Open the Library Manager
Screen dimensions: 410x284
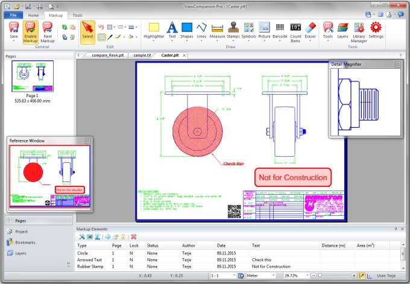(359, 28)
